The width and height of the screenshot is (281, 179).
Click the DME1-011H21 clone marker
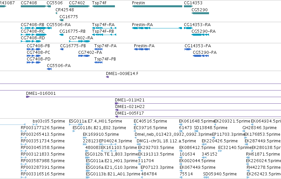tap(117, 104)
